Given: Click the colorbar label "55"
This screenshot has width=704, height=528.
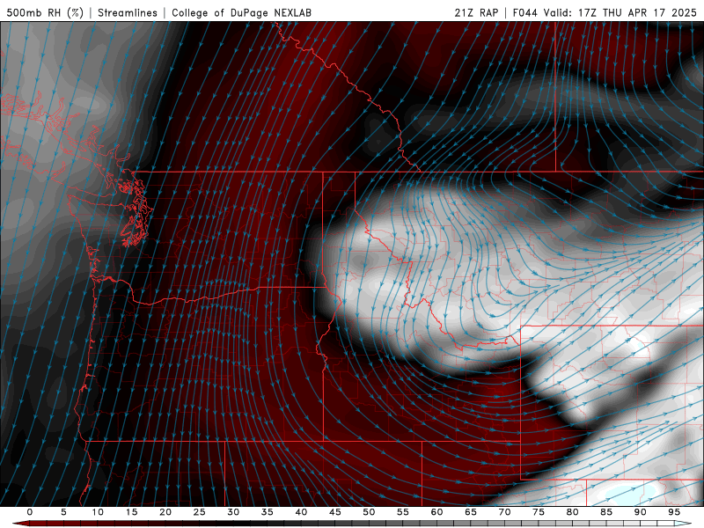Looking at the screenshot, I should [403, 512].
